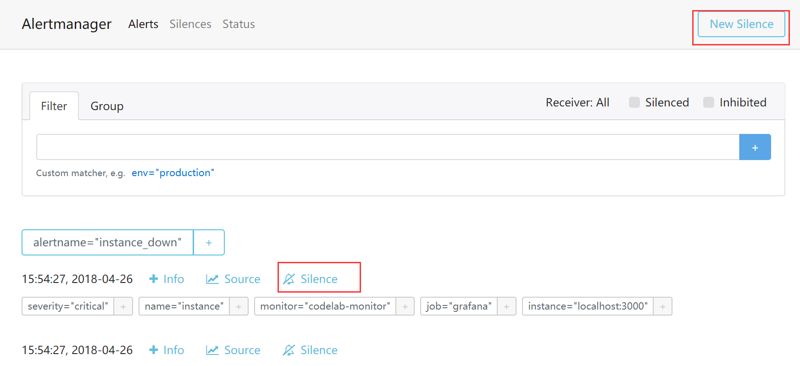The width and height of the screenshot is (800, 366).
Task: Click the env="production" example matcher
Action: tap(173, 173)
